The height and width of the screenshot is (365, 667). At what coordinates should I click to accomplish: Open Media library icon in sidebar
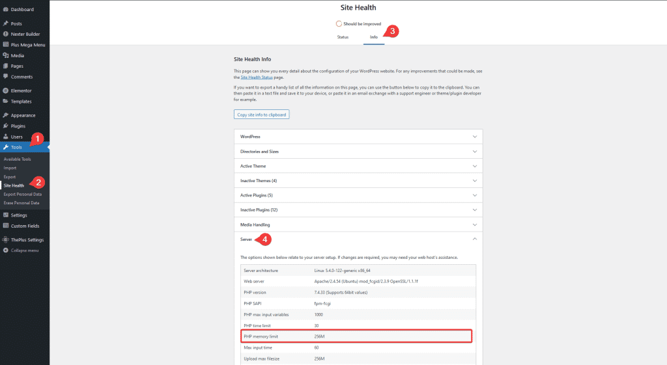(6, 55)
